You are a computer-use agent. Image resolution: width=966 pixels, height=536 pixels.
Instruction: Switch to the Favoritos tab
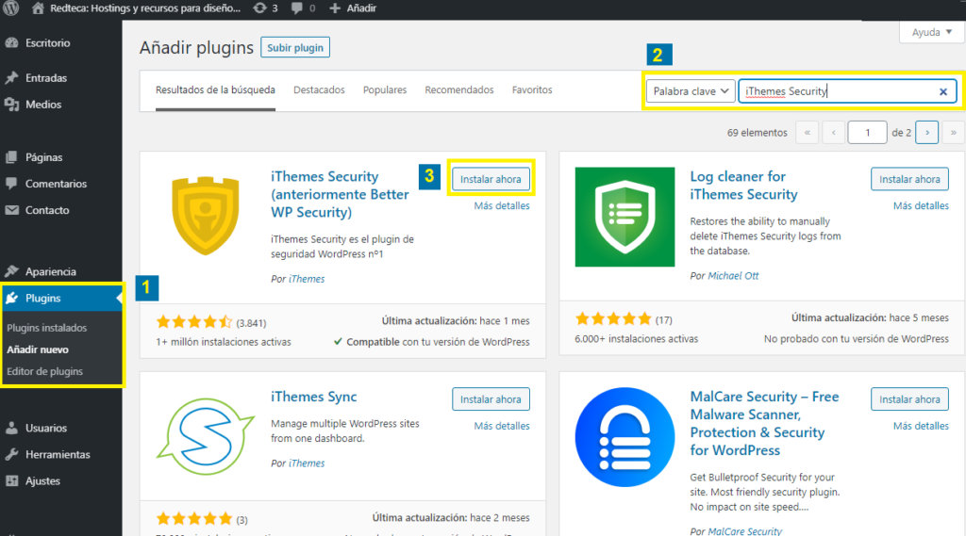[x=532, y=89]
